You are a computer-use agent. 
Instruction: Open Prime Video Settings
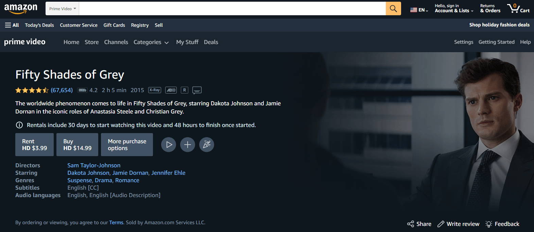(x=464, y=42)
